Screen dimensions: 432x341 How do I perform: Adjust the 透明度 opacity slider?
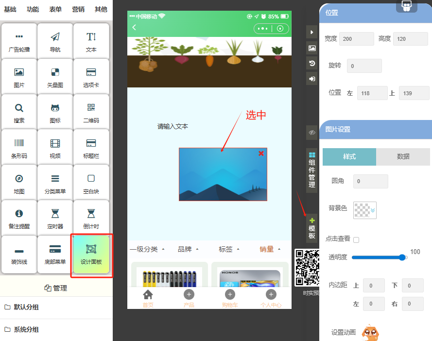pyautogui.click(x=402, y=257)
